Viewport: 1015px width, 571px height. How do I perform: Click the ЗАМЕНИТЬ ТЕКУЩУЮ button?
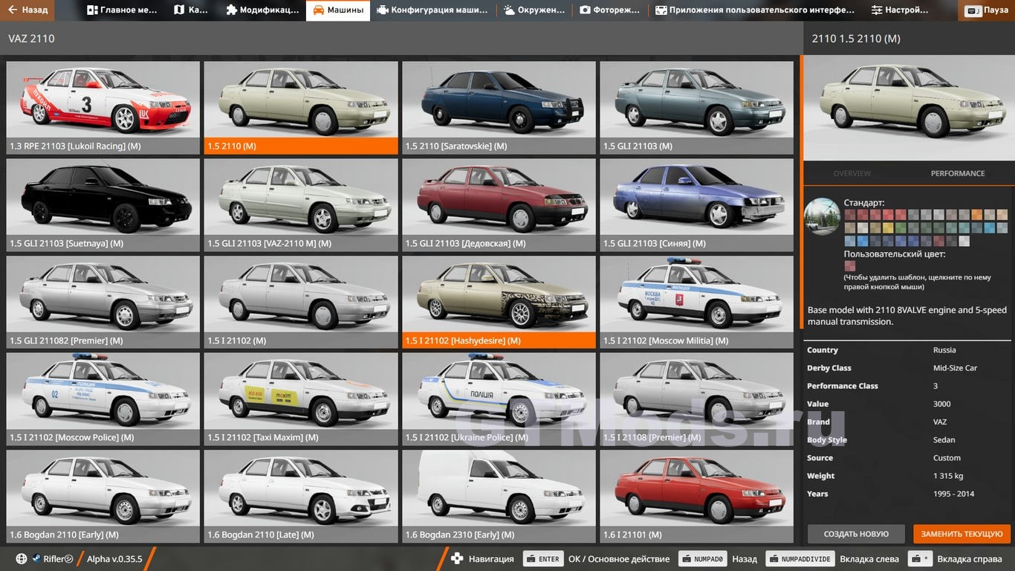[962, 534]
